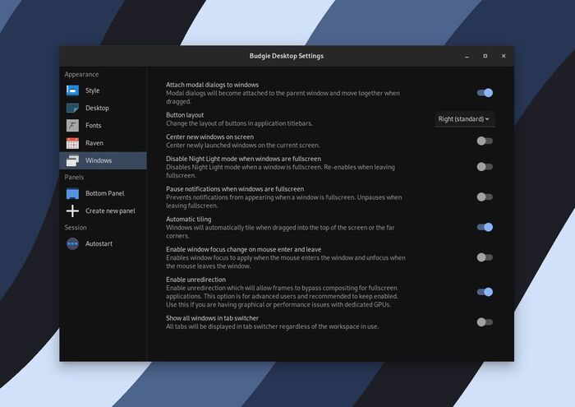The image size is (575, 407).
Task: Turn off Enable unredirection switch
Action: tap(485, 292)
